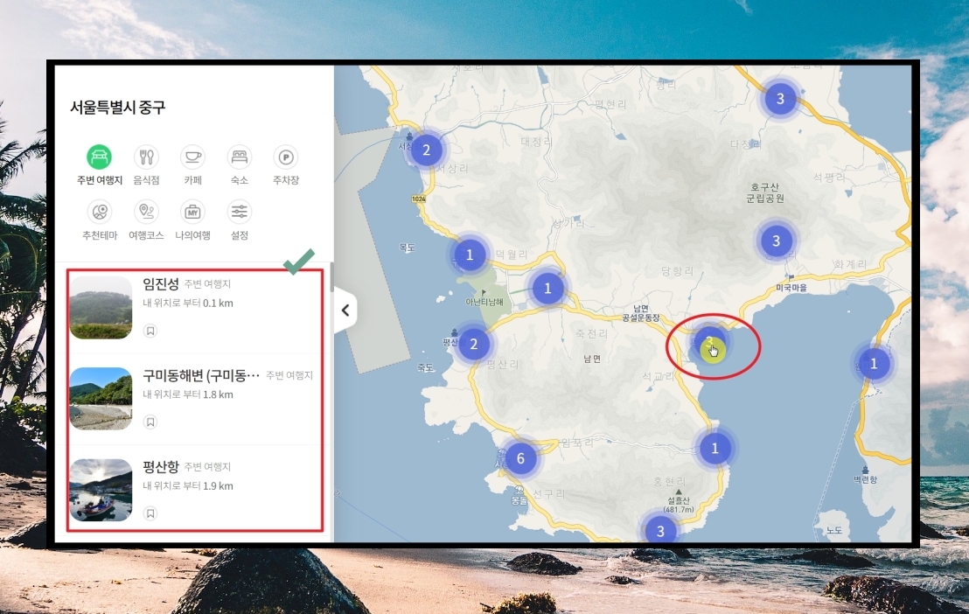This screenshot has width=969, height=614.
Task: Open the 구미동해변 place title
Action: (201, 375)
